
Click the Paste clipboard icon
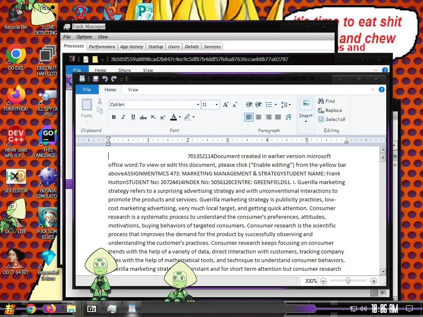click(x=87, y=104)
